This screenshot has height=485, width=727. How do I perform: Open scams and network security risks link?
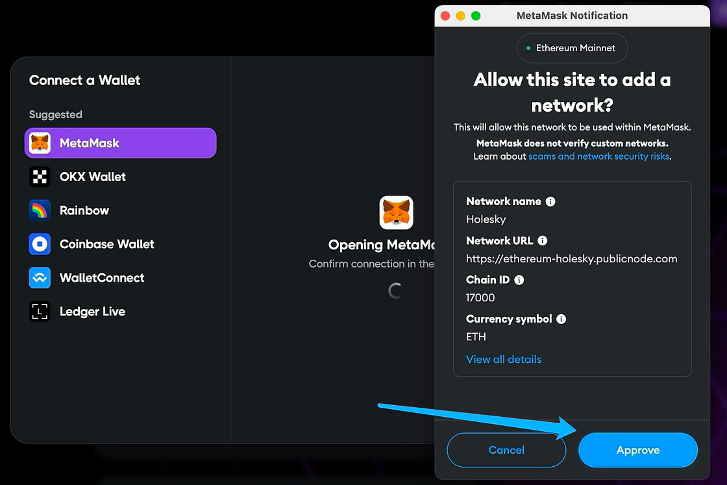pyautogui.click(x=598, y=156)
